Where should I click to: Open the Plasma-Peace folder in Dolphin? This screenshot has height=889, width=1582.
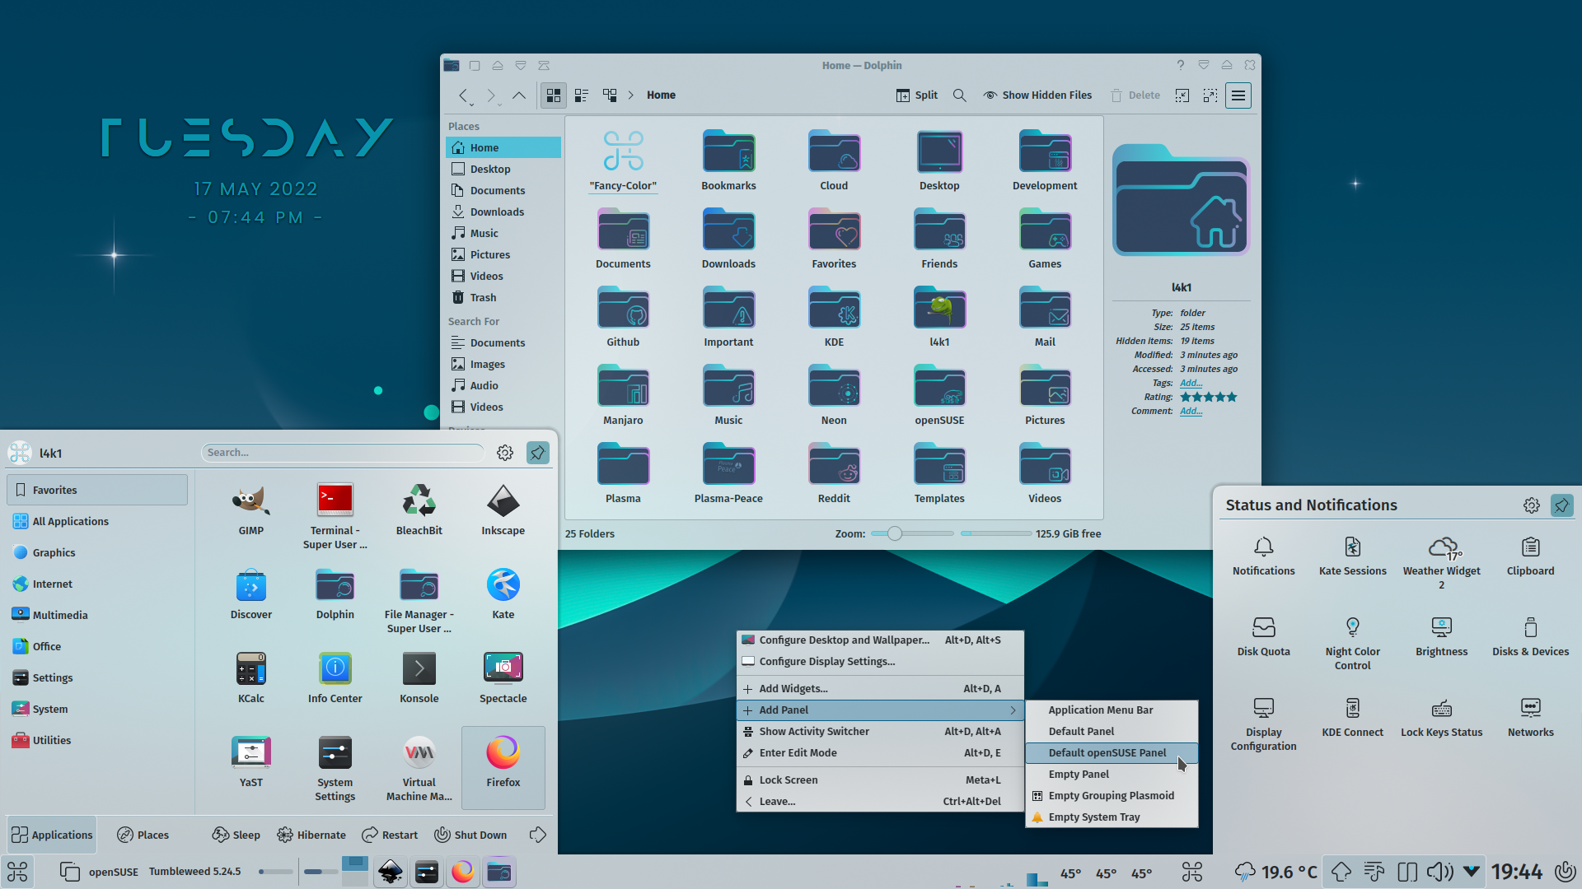728,474
